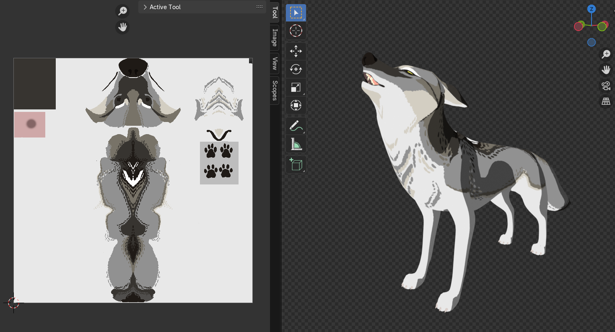This screenshot has width=615, height=332.
Task: Select the Move tool in the viewport toolbar
Action: [296, 51]
